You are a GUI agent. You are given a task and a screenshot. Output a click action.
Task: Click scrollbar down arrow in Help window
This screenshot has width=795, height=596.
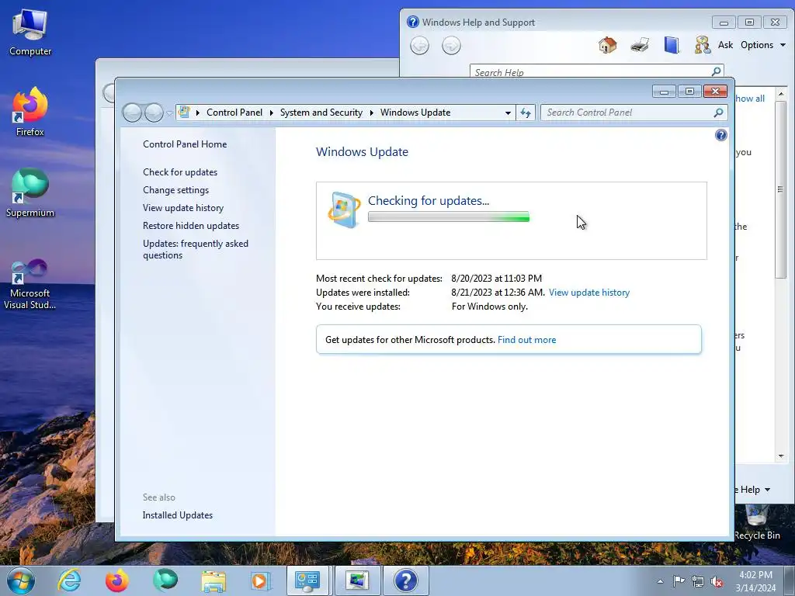(x=781, y=456)
